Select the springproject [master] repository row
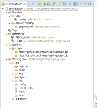 pyautogui.click(x=41, y=9)
